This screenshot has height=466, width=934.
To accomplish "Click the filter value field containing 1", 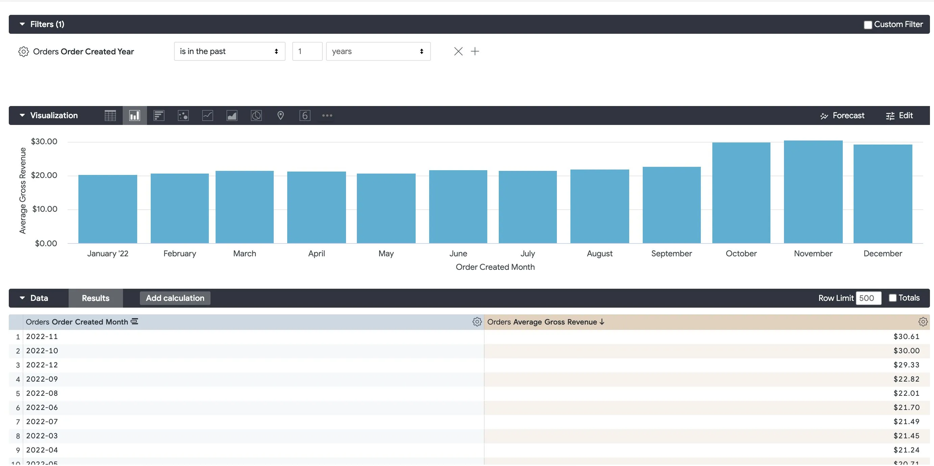I will pos(307,51).
